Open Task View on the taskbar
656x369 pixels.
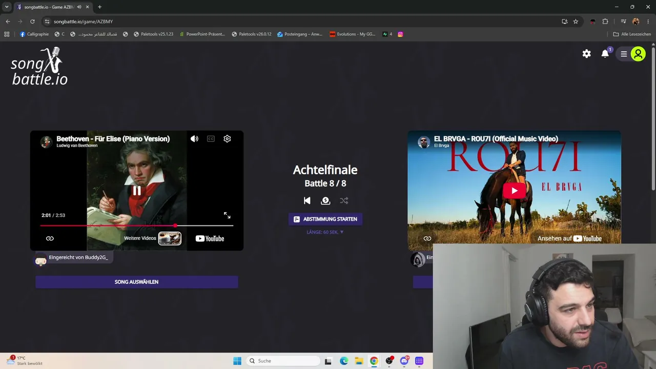328,361
